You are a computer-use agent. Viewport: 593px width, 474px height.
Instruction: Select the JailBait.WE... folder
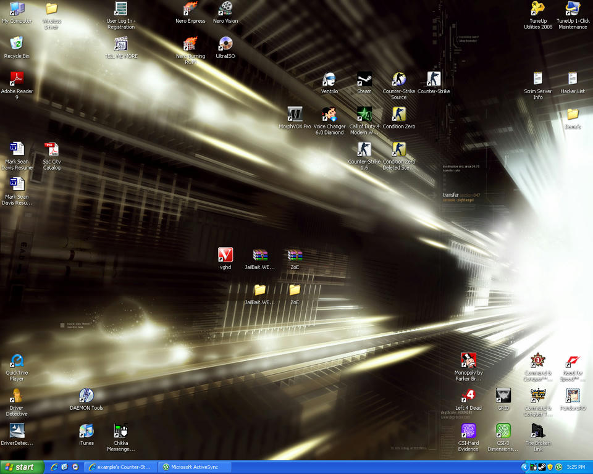pos(260,294)
